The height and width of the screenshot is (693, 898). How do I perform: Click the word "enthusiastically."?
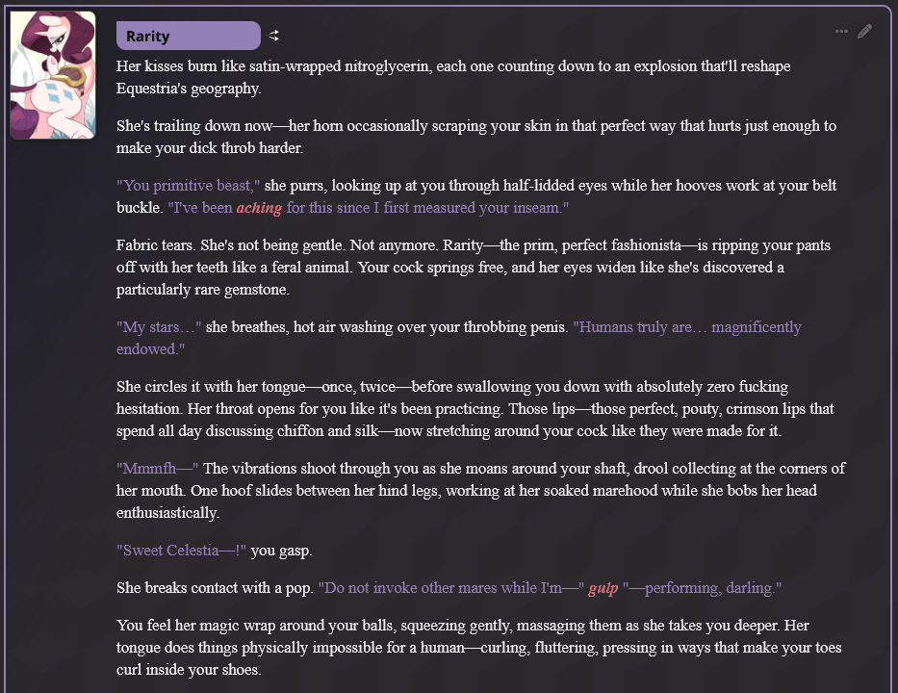167,513
